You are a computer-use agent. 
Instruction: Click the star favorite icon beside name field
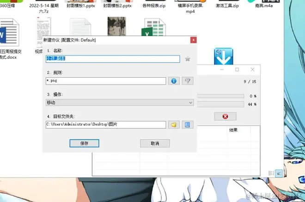[x=188, y=59]
